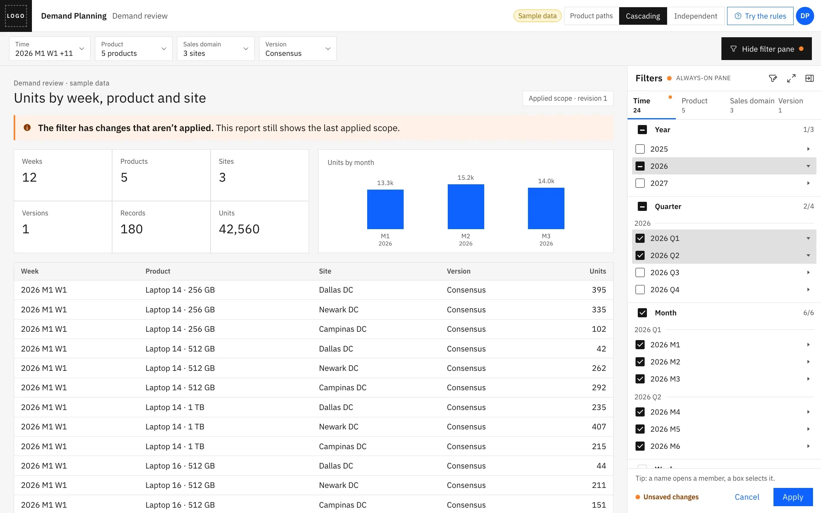Open the Version dropdown

pyautogui.click(x=298, y=49)
